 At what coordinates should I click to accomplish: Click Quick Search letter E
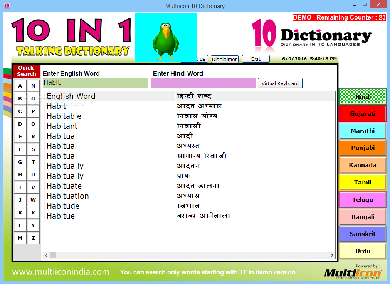[20, 137]
